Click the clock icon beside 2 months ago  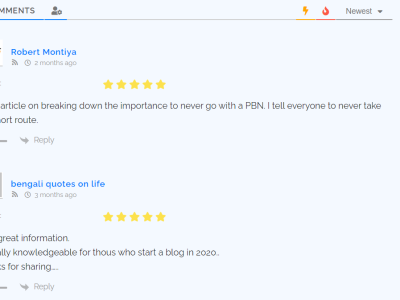[27, 63]
